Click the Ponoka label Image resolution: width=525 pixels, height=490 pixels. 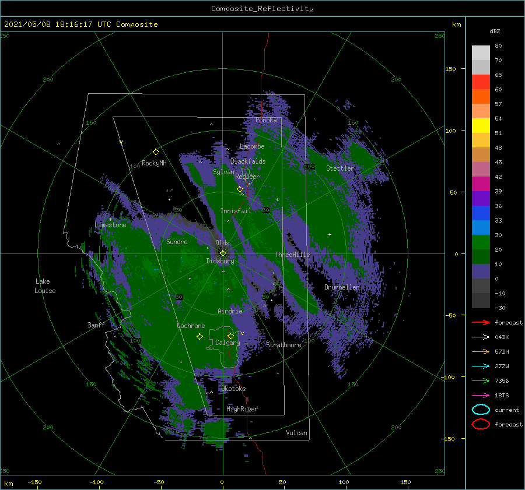pos(266,120)
